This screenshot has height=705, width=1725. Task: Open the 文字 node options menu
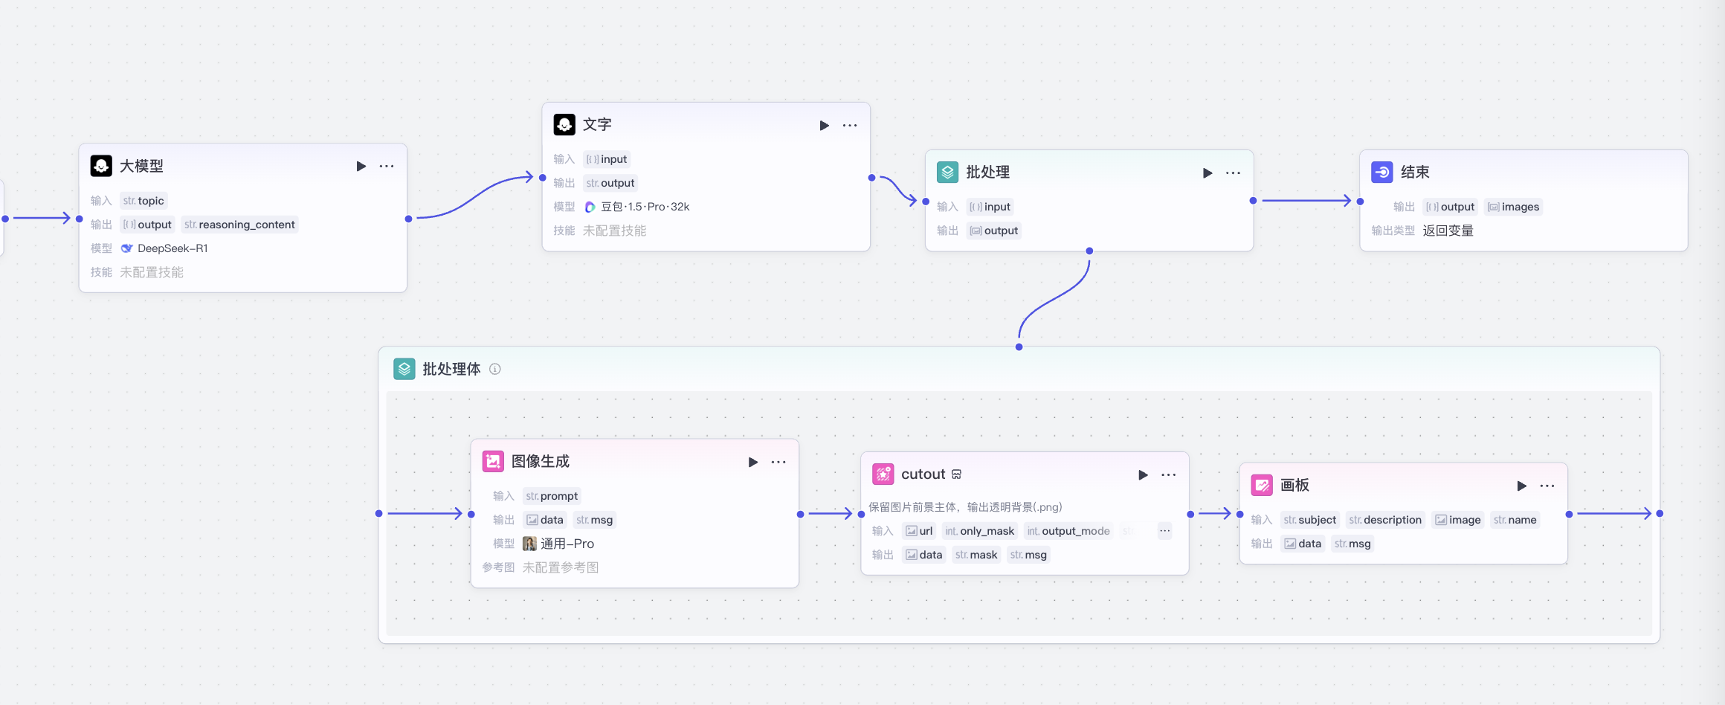850,126
